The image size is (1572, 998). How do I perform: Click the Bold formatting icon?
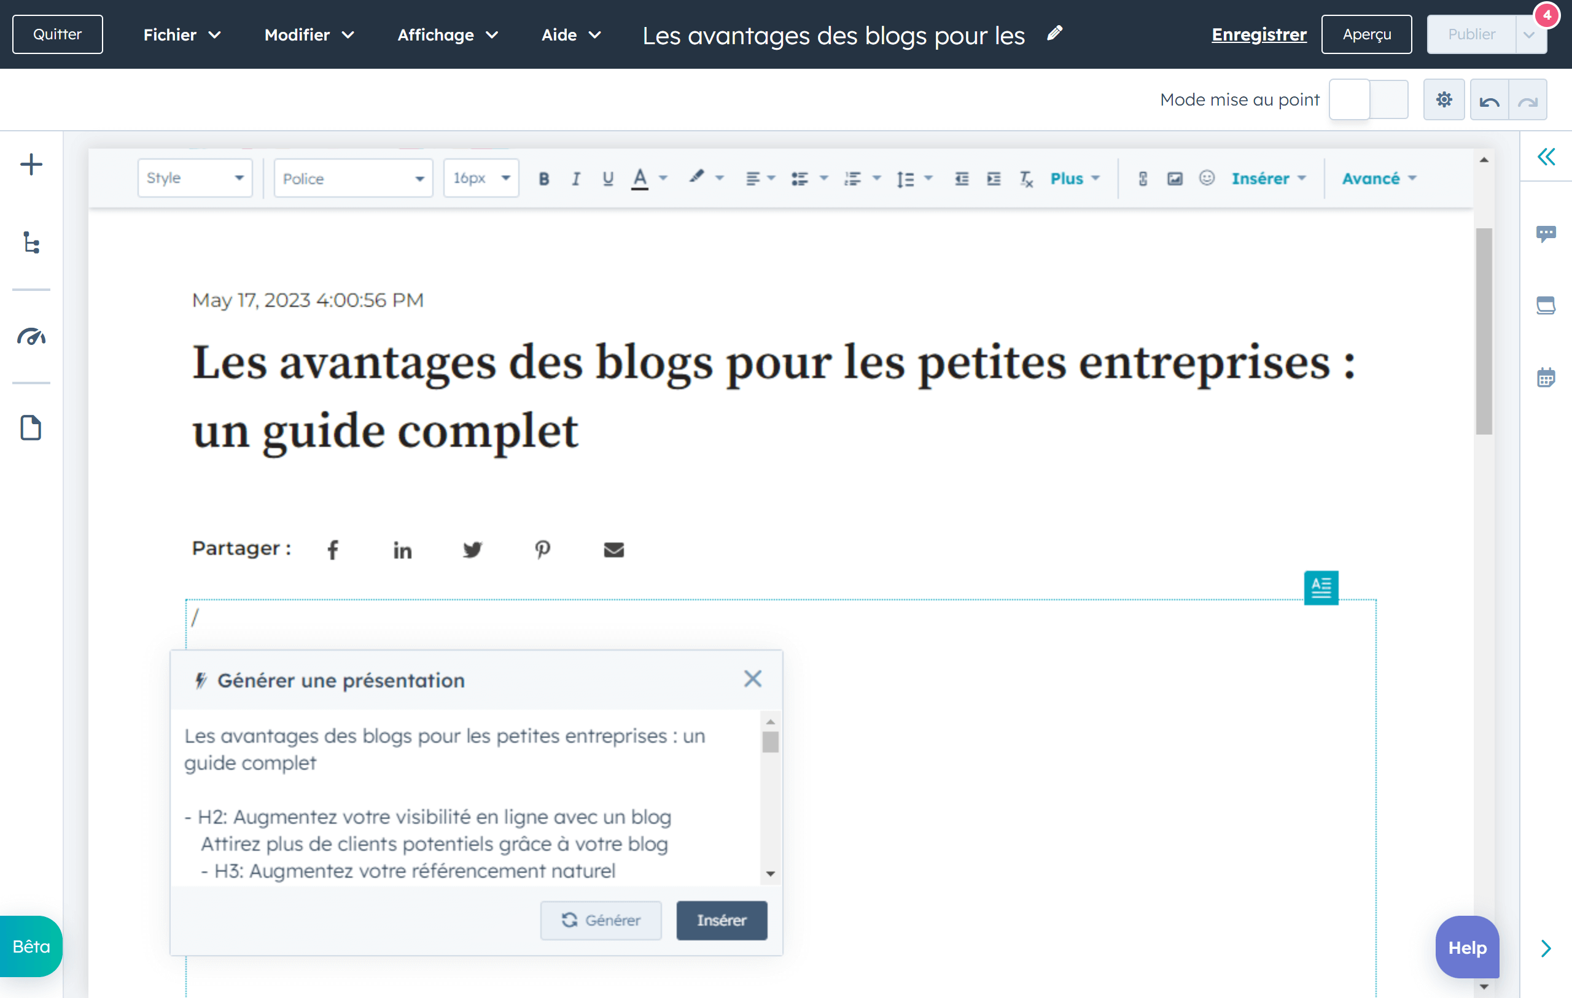(544, 179)
